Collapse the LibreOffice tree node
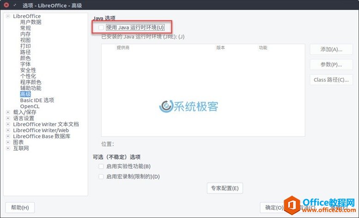Image resolution: width=359 pixels, height=218 pixels. [x=8, y=16]
